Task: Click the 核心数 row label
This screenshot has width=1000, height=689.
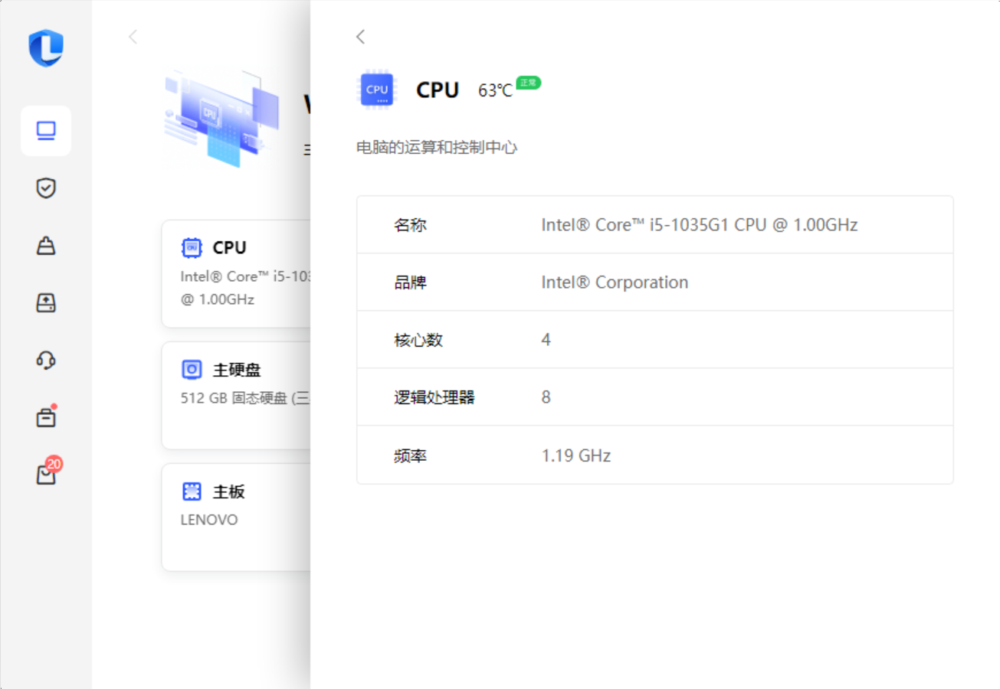Action: point(418,340)
